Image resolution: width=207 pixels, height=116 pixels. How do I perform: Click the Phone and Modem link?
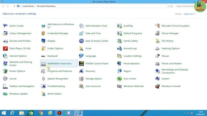171,63
